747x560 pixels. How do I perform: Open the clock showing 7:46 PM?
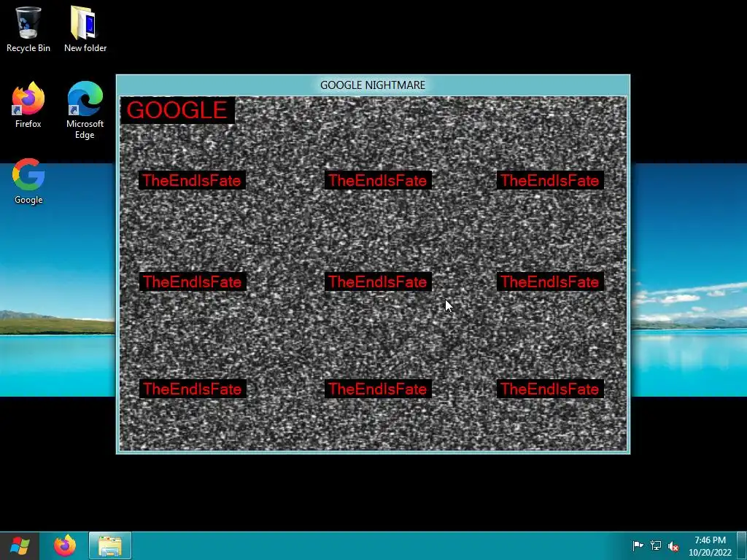tap(710, 546)
